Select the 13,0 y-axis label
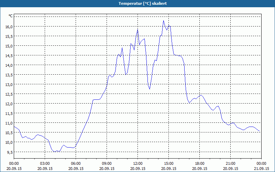Viewport: 275px width, 172px height. (9, 85)
